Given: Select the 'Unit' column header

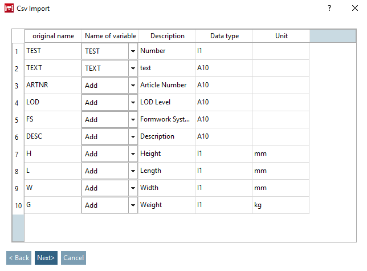Looking at the screenshot, I should pyautogui.click(x=281, y=36).
